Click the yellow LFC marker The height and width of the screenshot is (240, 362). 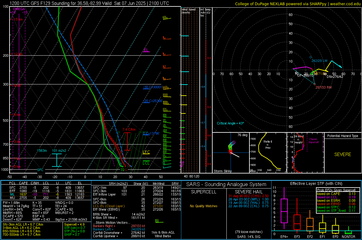click(x=146, y=152)
